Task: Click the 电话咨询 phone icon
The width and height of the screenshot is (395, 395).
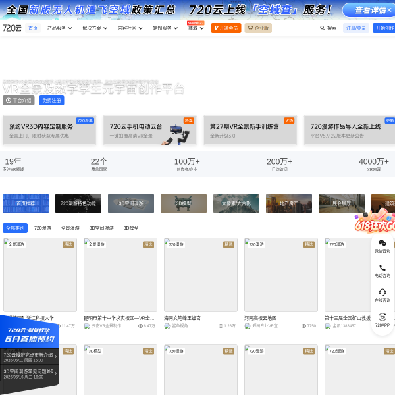Action: (382, 267)
